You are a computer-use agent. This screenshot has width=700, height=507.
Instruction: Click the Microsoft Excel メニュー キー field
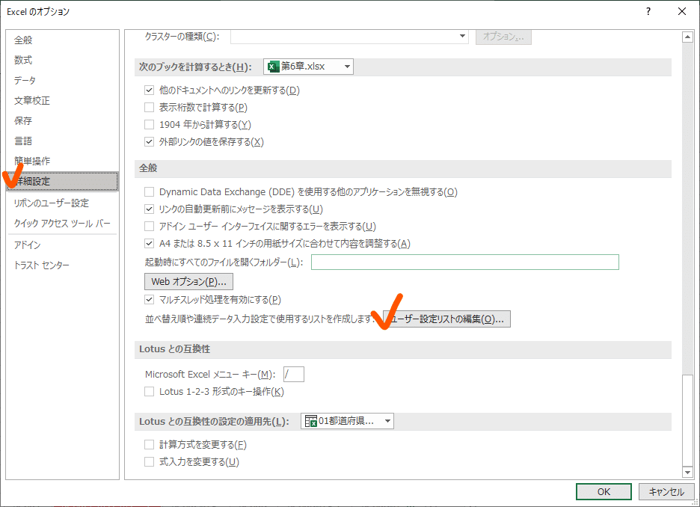click(294, 374)
